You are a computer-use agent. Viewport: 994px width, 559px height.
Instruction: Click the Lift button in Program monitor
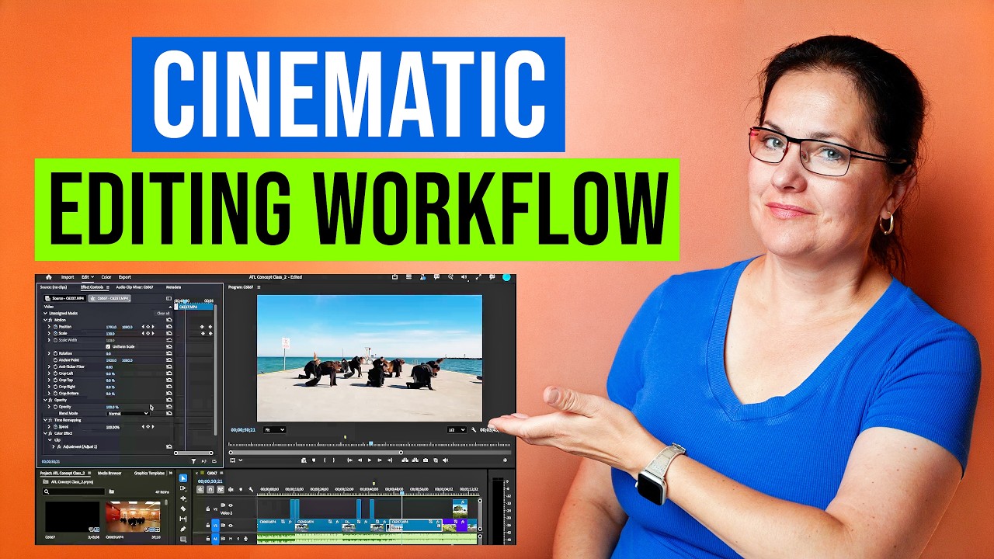(405, 460)
